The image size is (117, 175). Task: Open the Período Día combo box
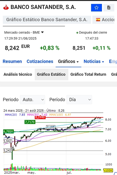[79, 100]
